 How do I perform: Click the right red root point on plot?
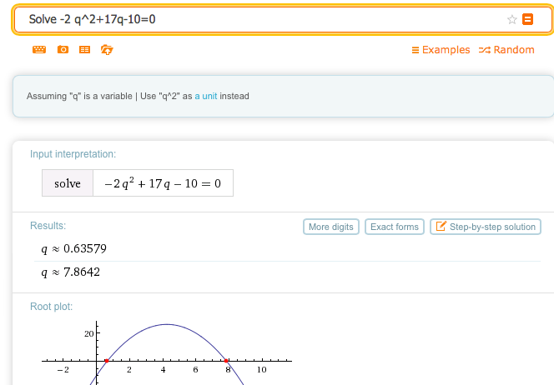click(227, 361)
